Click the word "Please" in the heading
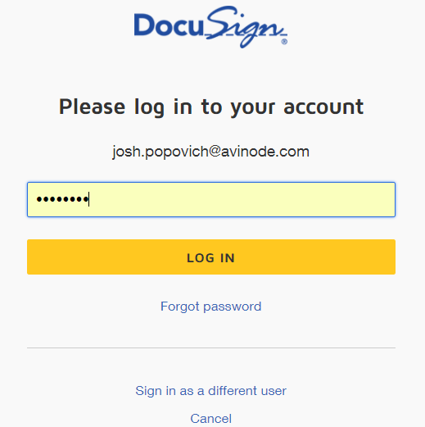 click(92, 107)
